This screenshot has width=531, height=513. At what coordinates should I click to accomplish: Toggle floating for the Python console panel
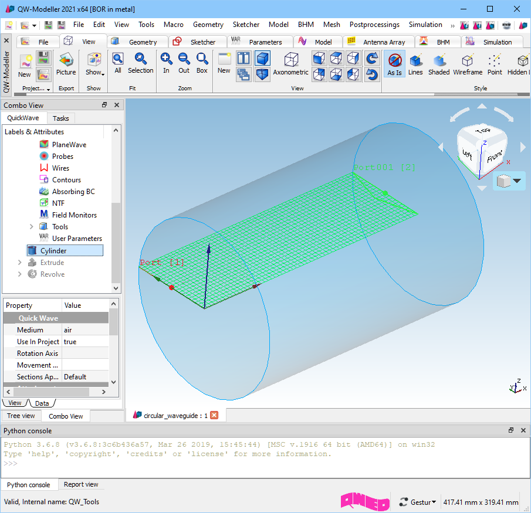511,430
